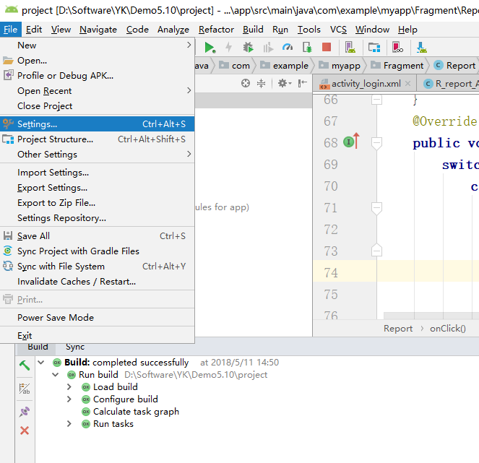Image resolution: width=479 pixels, height=463 pixels.
Task: Click Save All in File menu
Action: click(97, 236)
